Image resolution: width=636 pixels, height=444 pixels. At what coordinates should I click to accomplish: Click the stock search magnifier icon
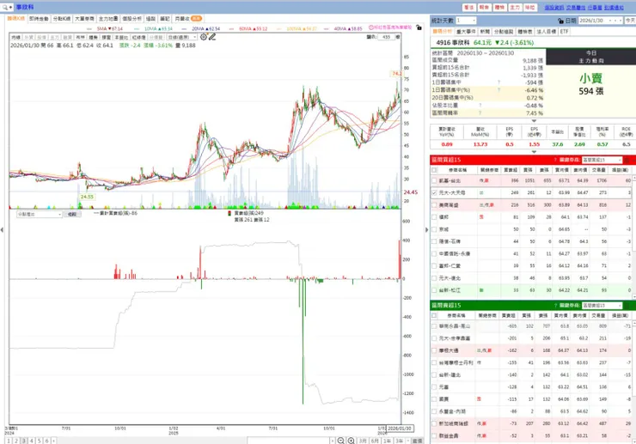(4, 7)
